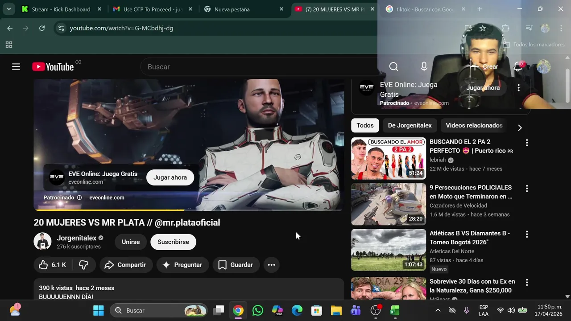Expand the video description box
This screenshot has width=571, height=321.
pyautogui.click(x=189, y=289)
